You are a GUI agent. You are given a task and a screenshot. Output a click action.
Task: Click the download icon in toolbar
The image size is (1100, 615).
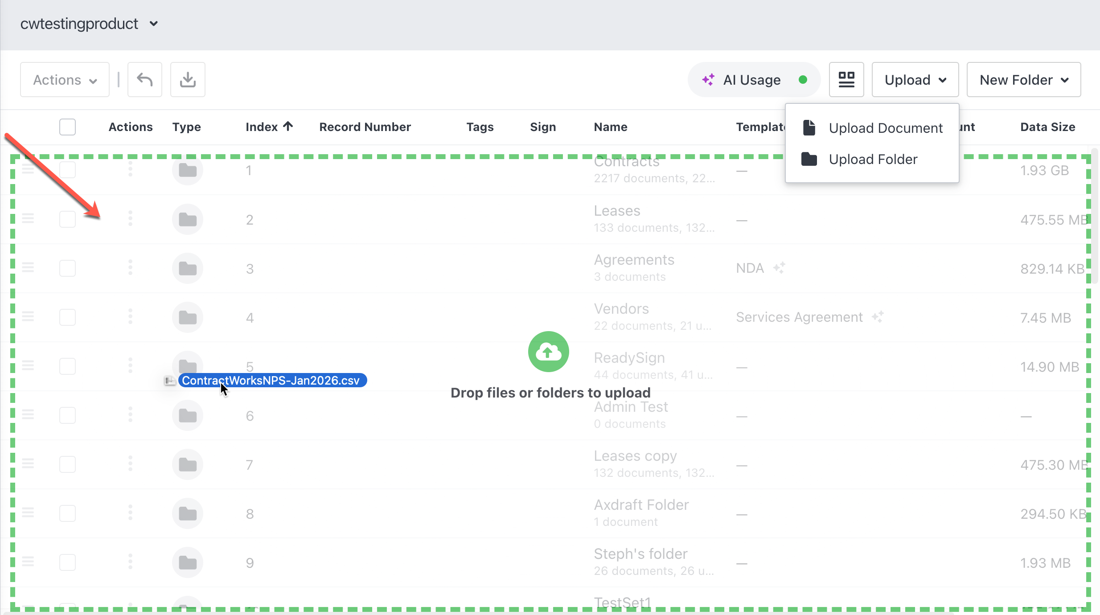click(188, 80)
